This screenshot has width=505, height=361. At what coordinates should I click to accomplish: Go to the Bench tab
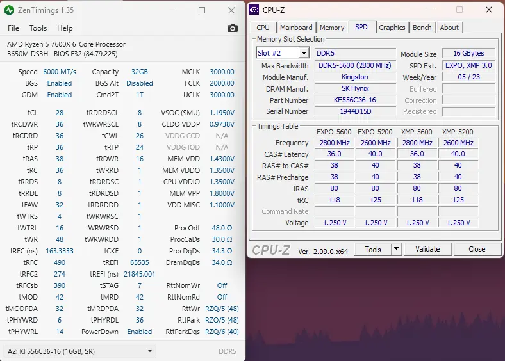point(422,28)
